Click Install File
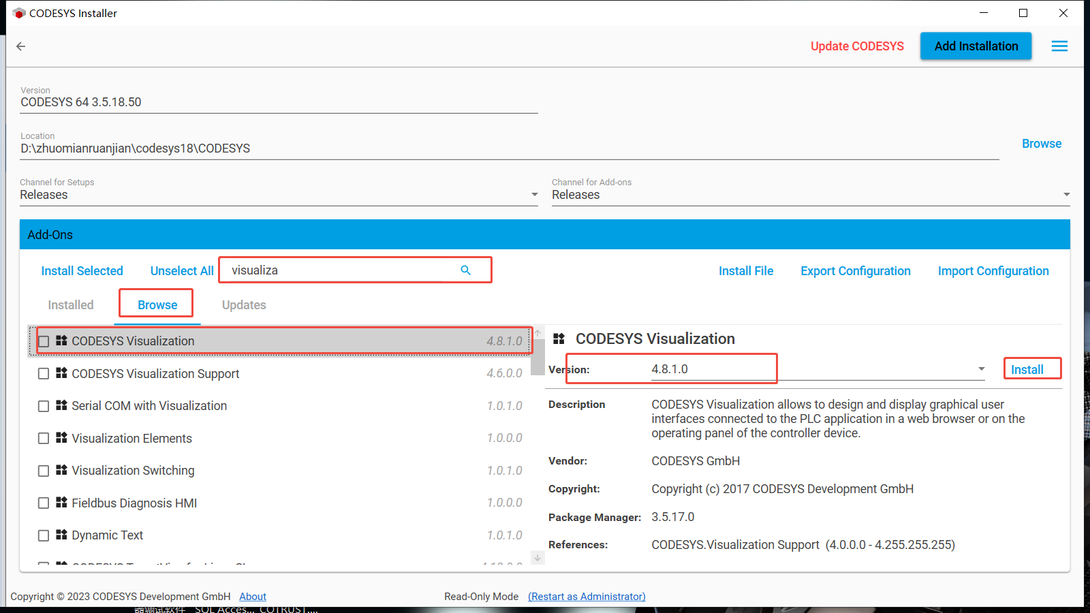The image size is (1090, 613). [746, 271]
